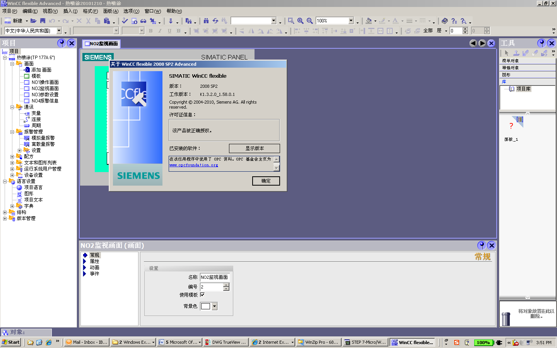Click the stamp tool icon in toolbox

click(516, 53)
